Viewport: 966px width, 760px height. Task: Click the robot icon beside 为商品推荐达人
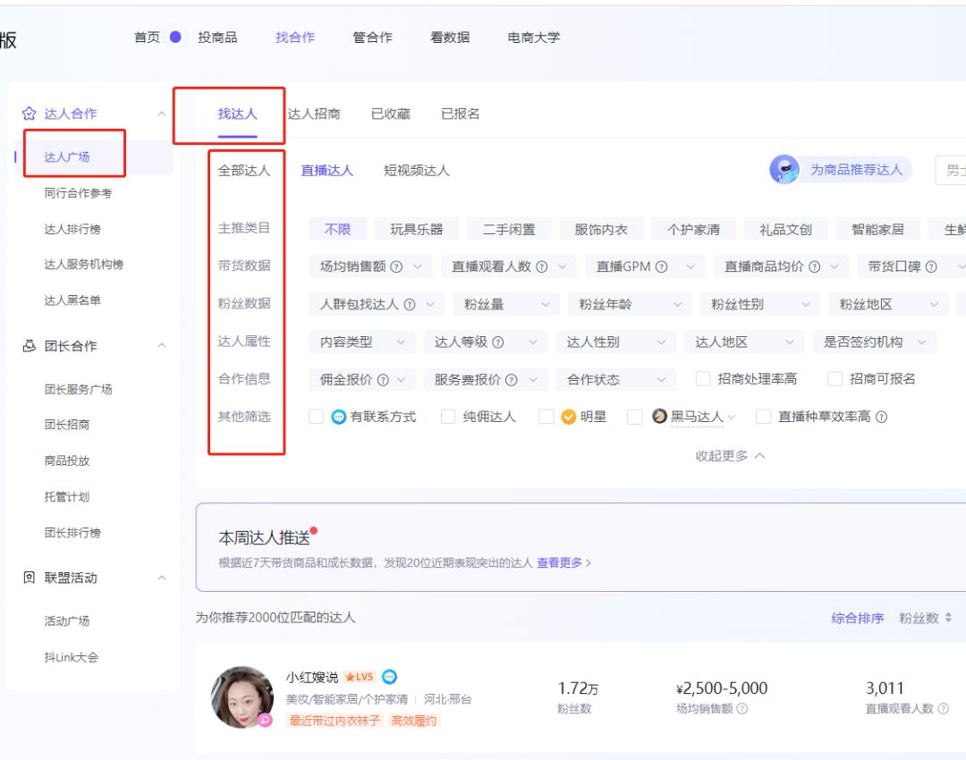point(784,169)
